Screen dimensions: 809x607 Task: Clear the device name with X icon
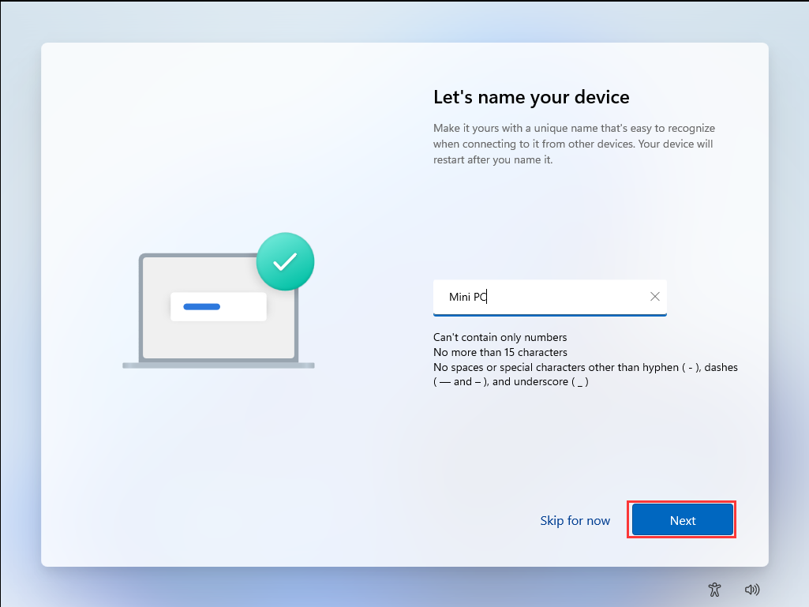[x=654, y=297]
